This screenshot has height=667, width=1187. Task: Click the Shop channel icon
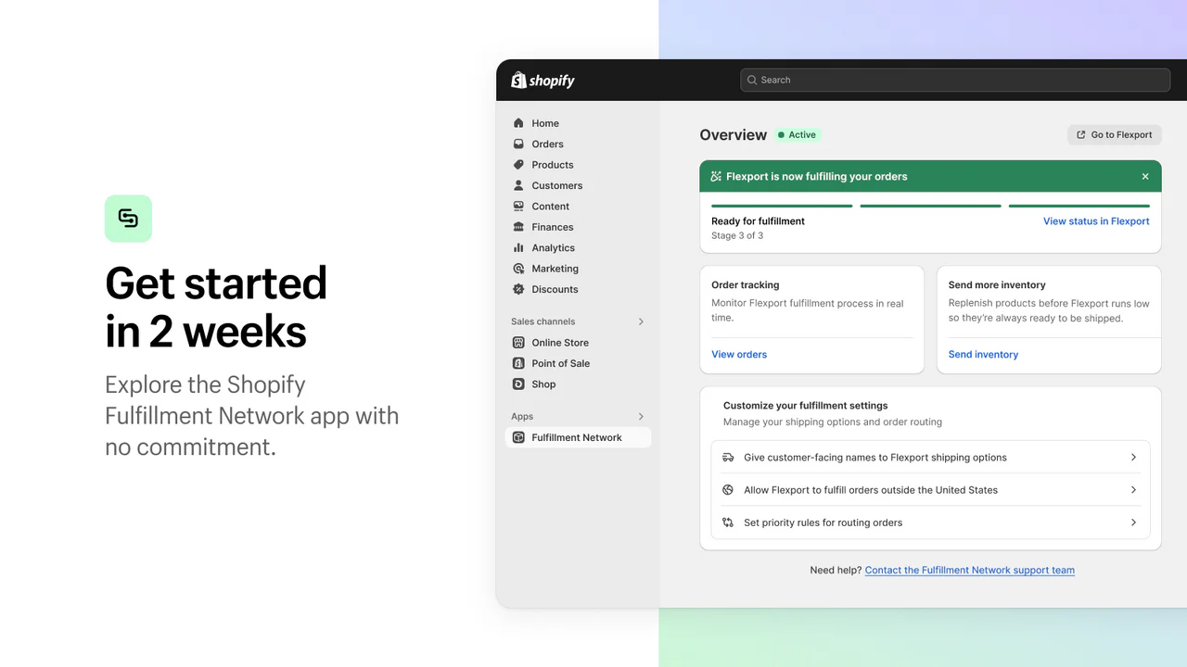click(x=518, y=384)
